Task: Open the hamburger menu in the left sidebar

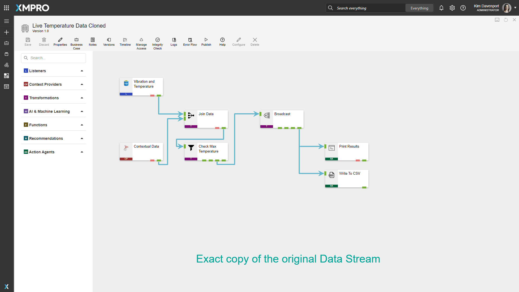Action: (x=6, y=21)
